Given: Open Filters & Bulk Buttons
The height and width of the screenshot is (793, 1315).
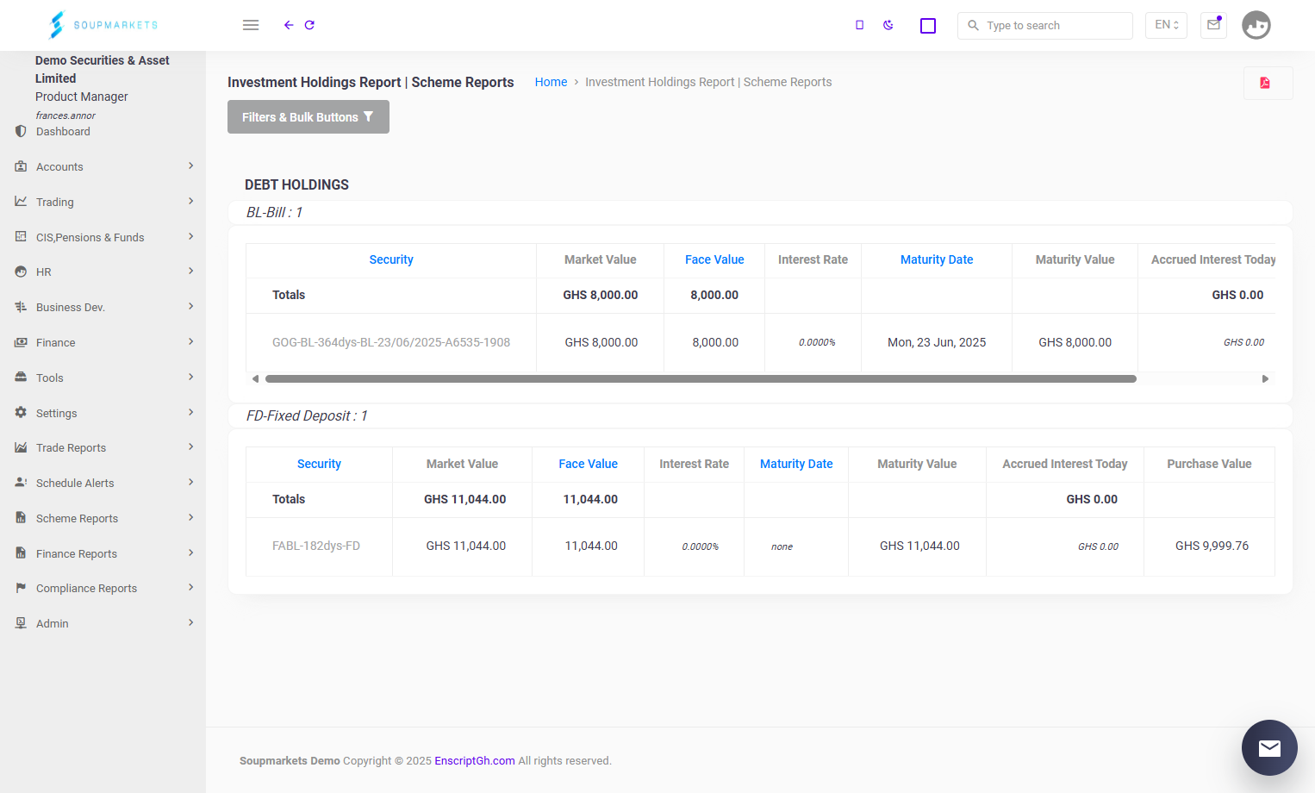Looking at the screenshot, I should click(308, 117).
